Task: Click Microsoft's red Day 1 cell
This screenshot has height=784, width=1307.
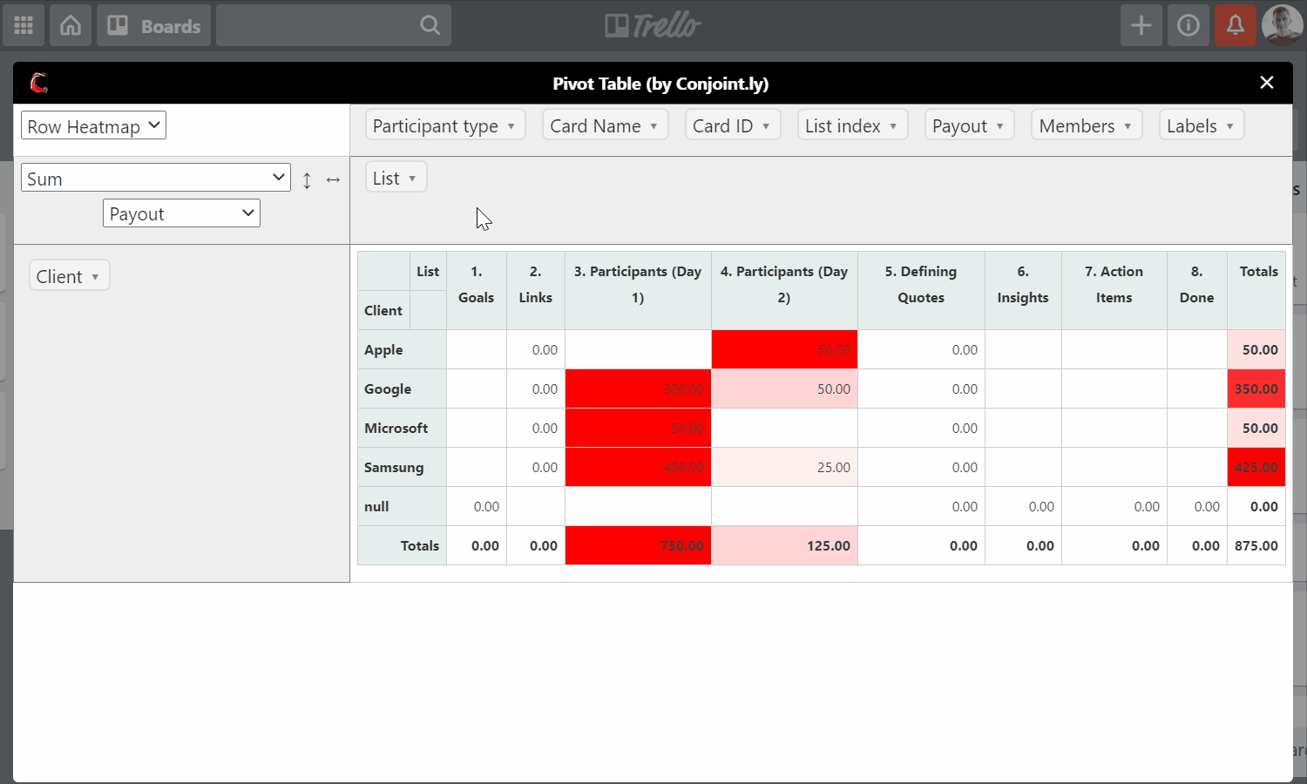Action: tap(638, 428)
